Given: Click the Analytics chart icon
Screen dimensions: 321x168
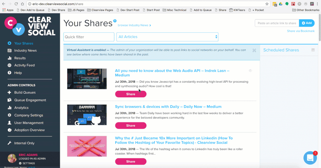Looking at the screenshot, I should pyautogui.click(x=9, y=108).
